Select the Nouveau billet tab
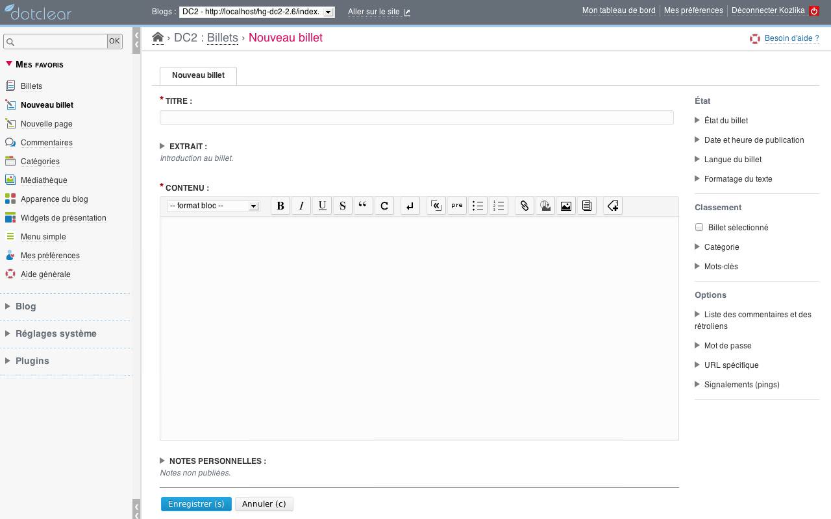Screen dimensions: 831x519 (198, 75)
